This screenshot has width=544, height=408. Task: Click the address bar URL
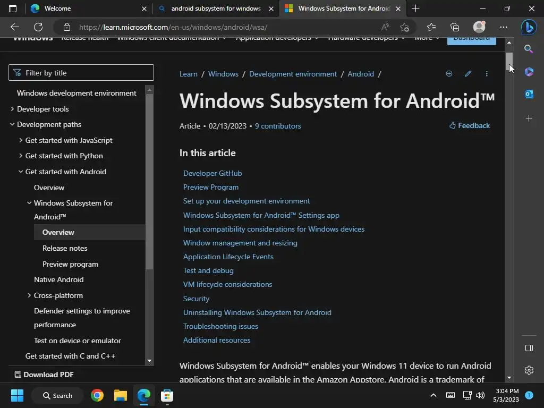(x=173, y=27)
